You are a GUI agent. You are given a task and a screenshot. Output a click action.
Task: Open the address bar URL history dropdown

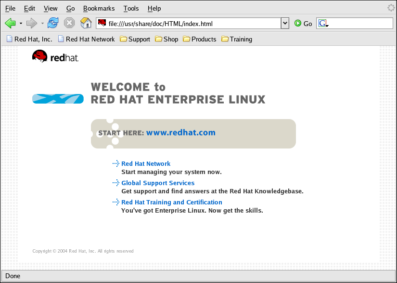[x=285, y=23]
